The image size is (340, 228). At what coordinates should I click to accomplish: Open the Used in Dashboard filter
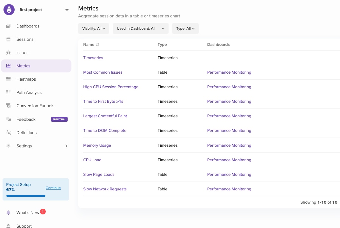tap(140, 28)
